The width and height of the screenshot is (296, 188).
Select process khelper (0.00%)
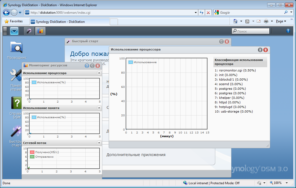[x=229, y=98]
